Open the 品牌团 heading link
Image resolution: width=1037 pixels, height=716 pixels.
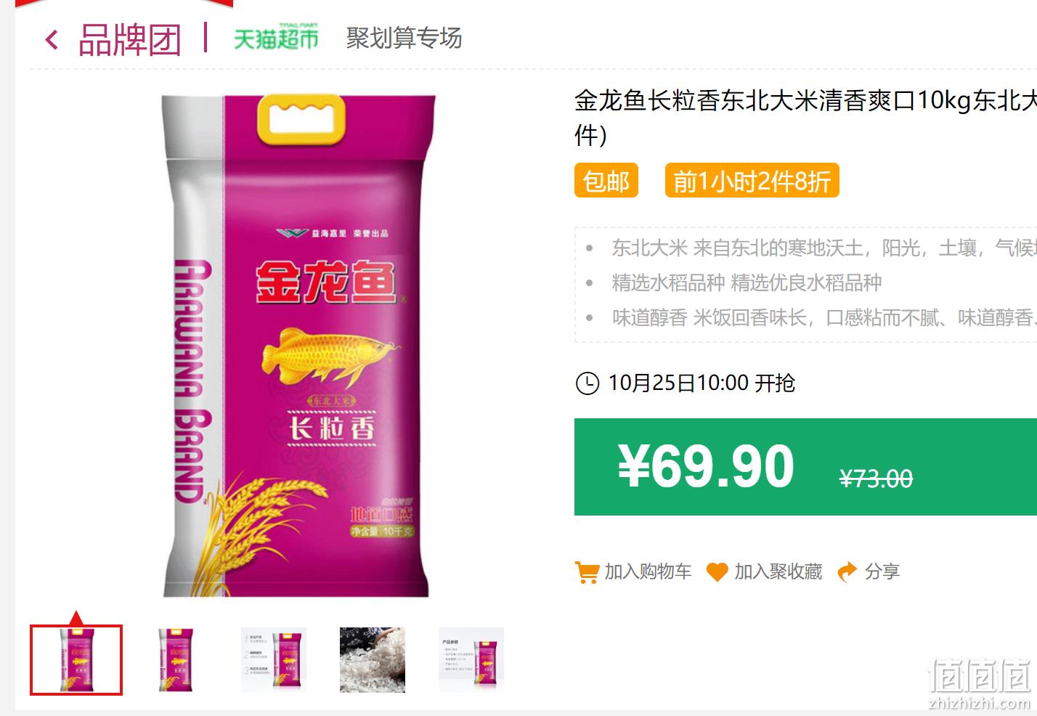[x=129, y=39]
